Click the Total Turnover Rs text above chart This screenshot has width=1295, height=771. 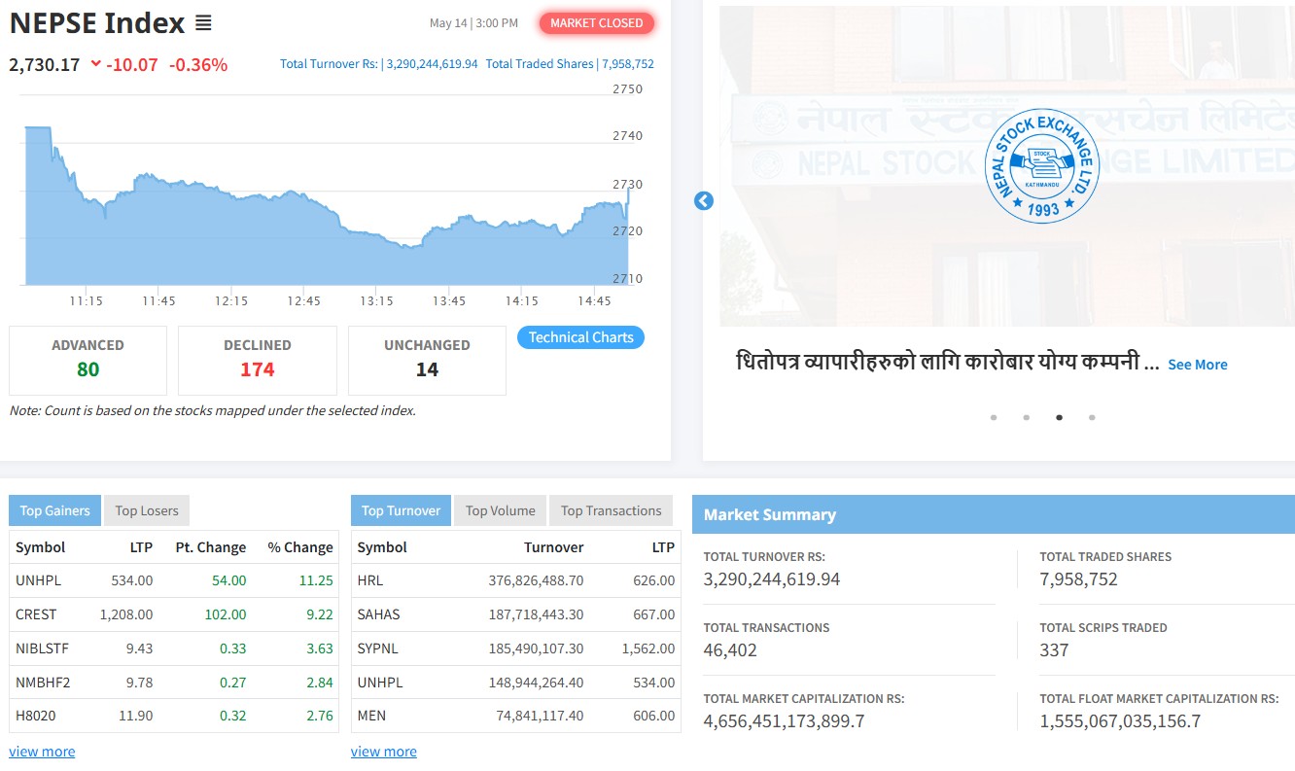[x=379, y=63]
